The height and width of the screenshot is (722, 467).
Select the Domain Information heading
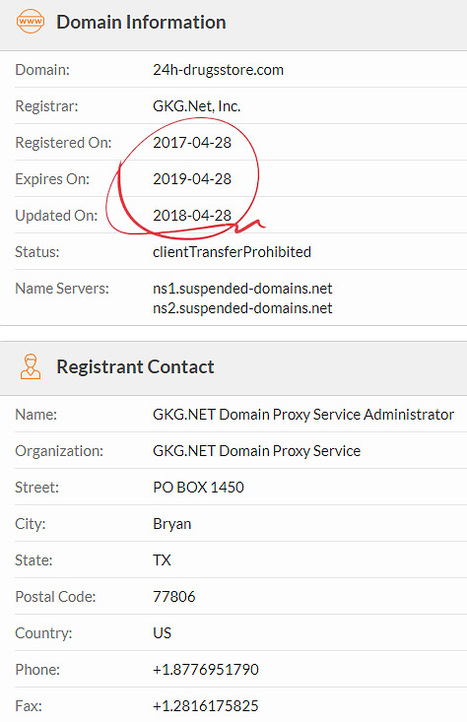point(141,22)
